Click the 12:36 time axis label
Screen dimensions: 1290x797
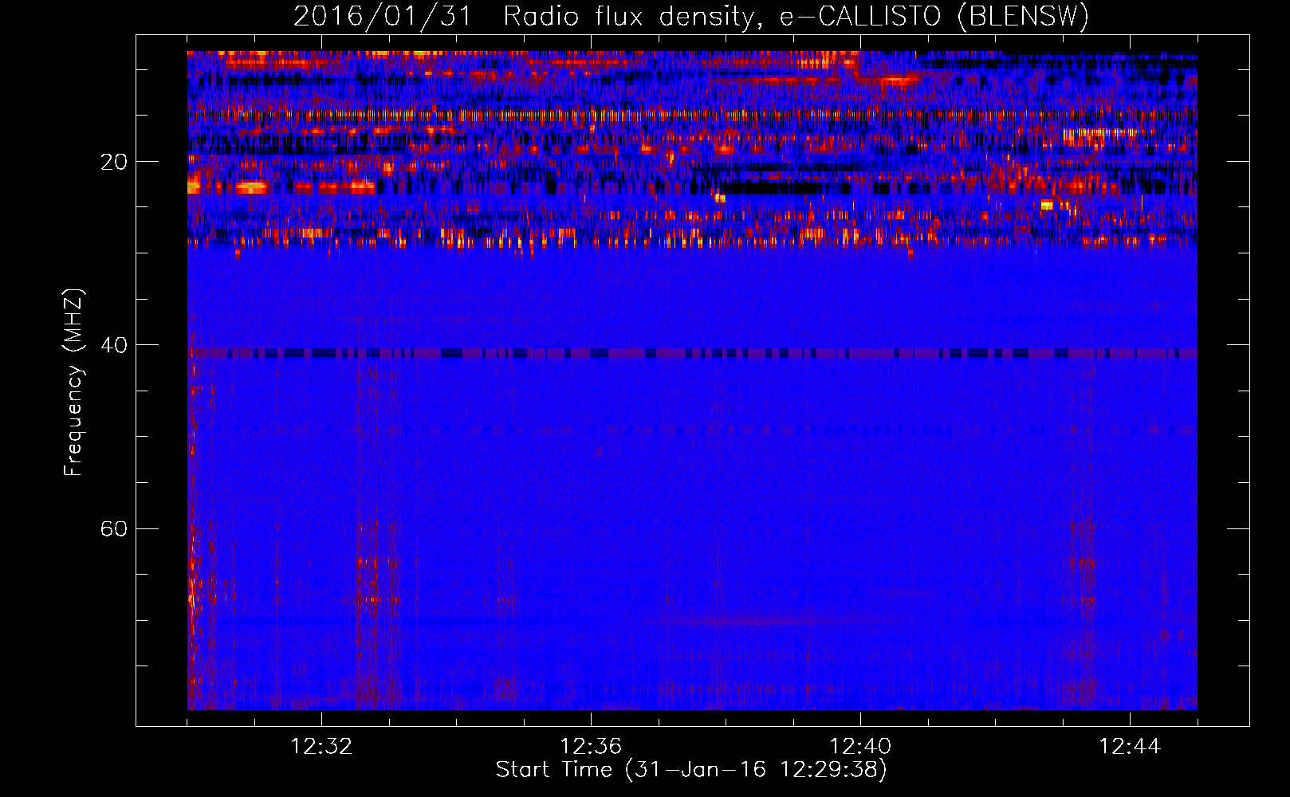pyautogui.click(x=591, y=747)
